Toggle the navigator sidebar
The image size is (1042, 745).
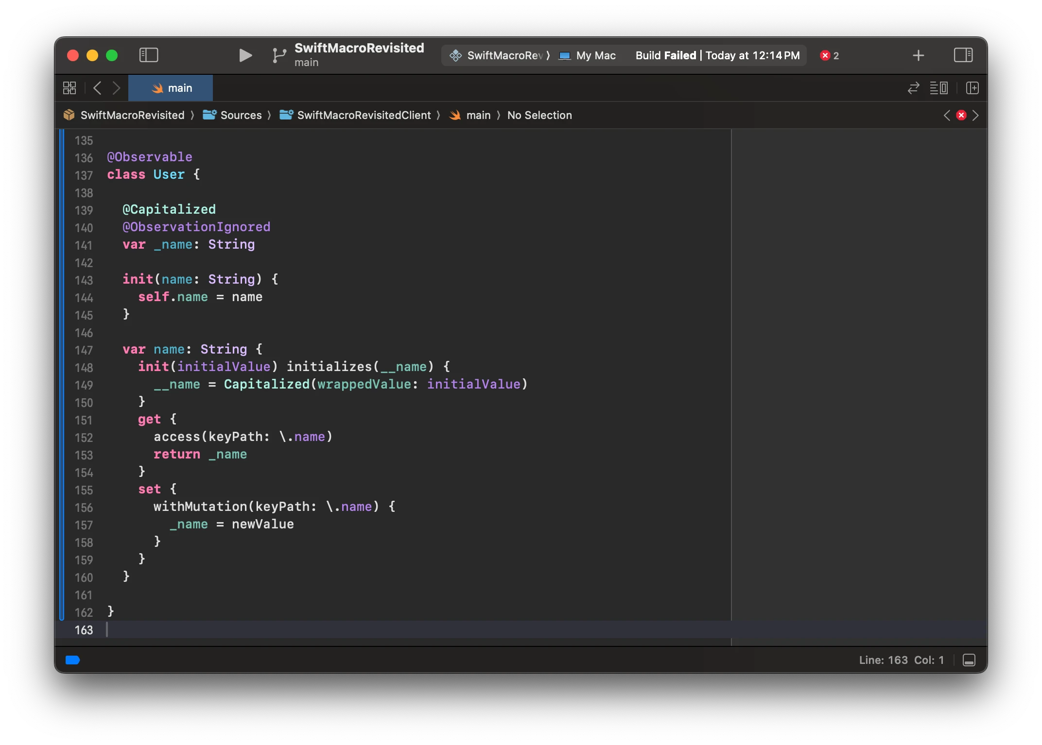click(149, 55)
